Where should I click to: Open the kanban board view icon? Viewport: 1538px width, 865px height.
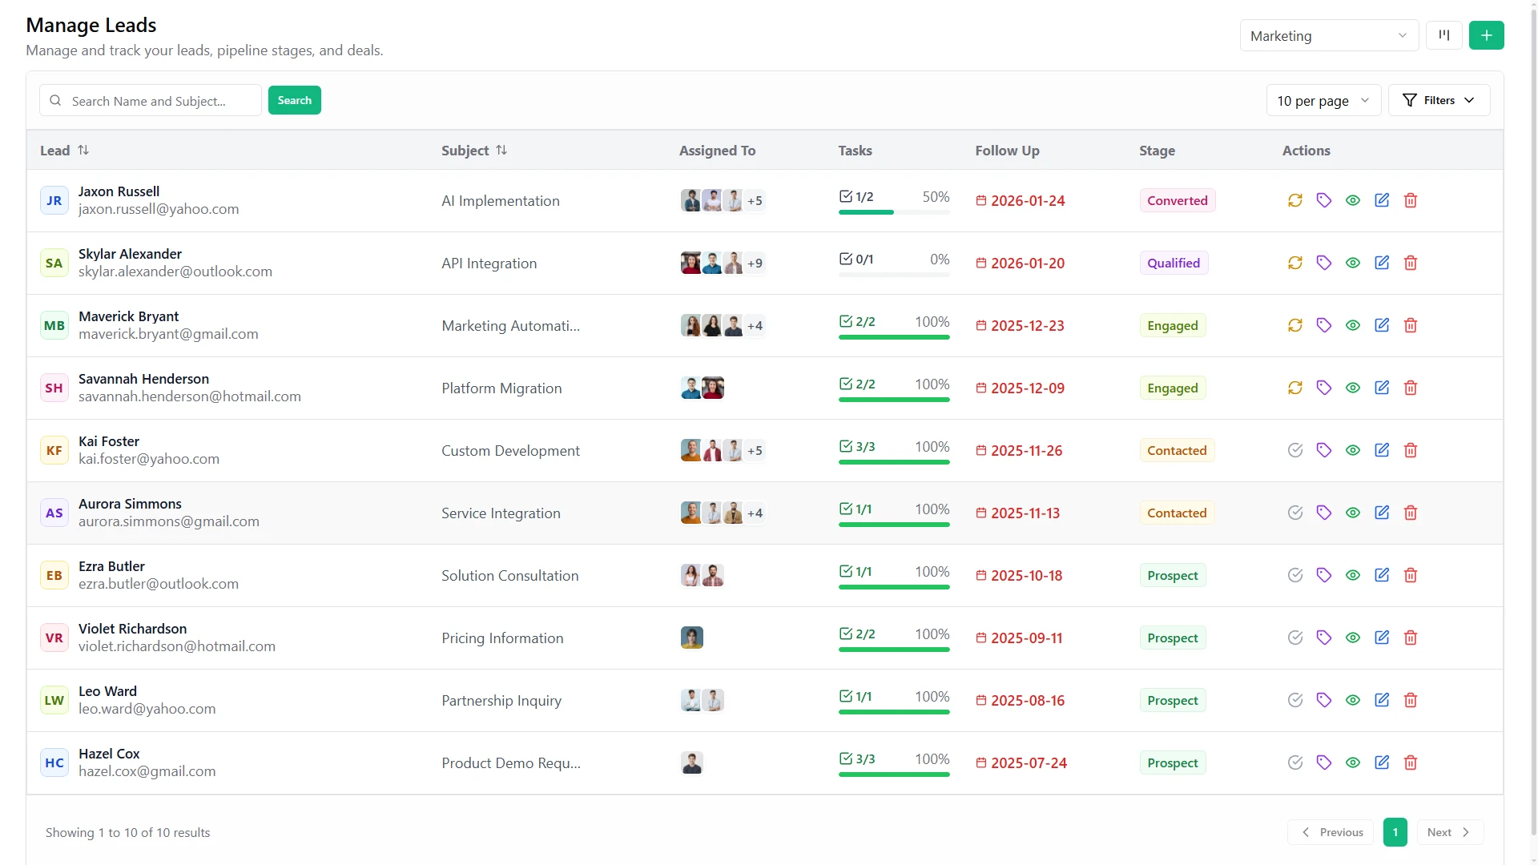(x=1444, y=35)
